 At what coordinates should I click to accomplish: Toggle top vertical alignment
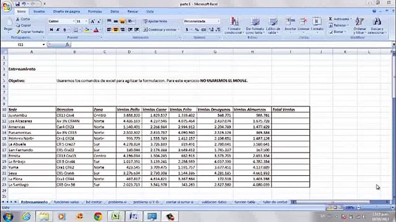[x=109, y=21]
